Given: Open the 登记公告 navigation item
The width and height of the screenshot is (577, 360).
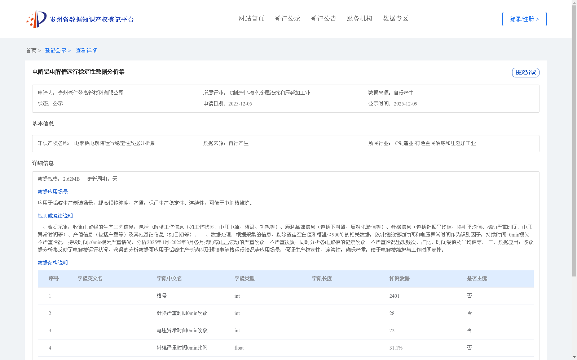Looking at the screenshot, I should 323,19.
